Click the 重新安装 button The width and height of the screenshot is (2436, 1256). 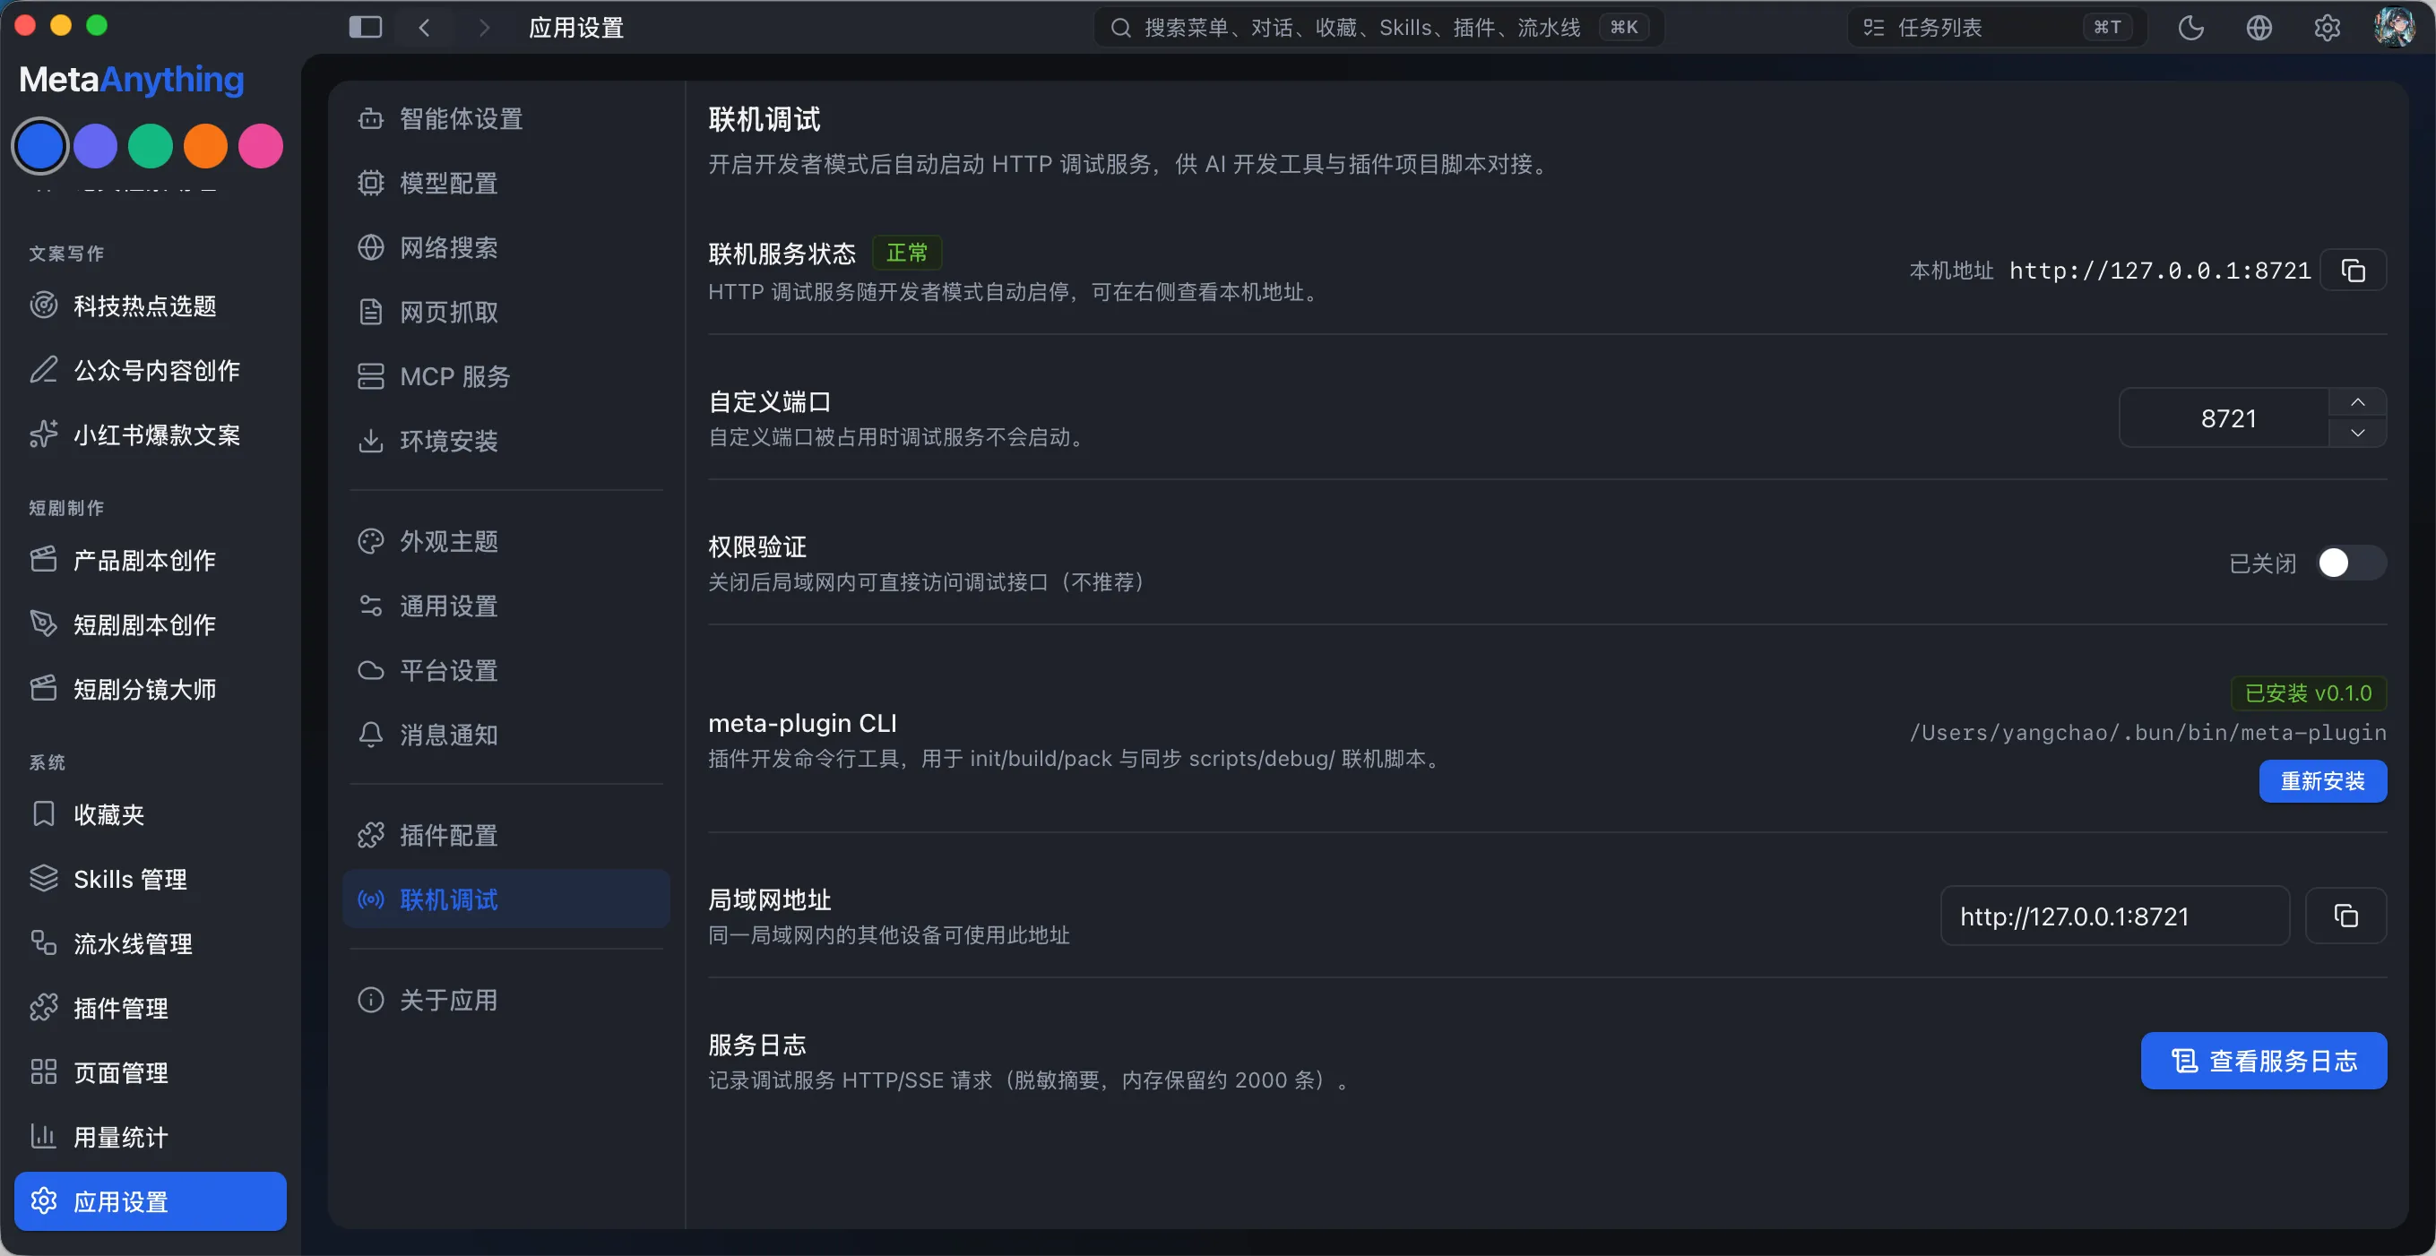2321,781
